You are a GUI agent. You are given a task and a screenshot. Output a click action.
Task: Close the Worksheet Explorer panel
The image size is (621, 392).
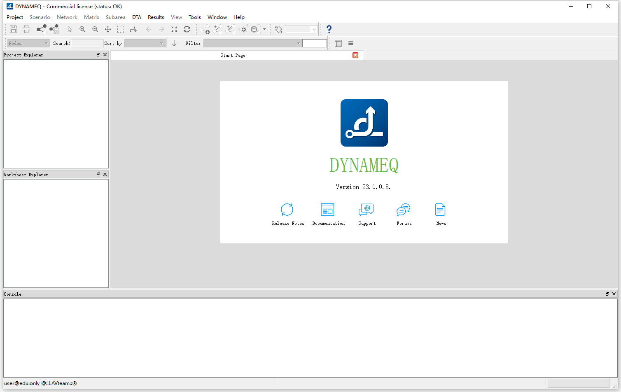pyautogui.click(x=105, y=175)
